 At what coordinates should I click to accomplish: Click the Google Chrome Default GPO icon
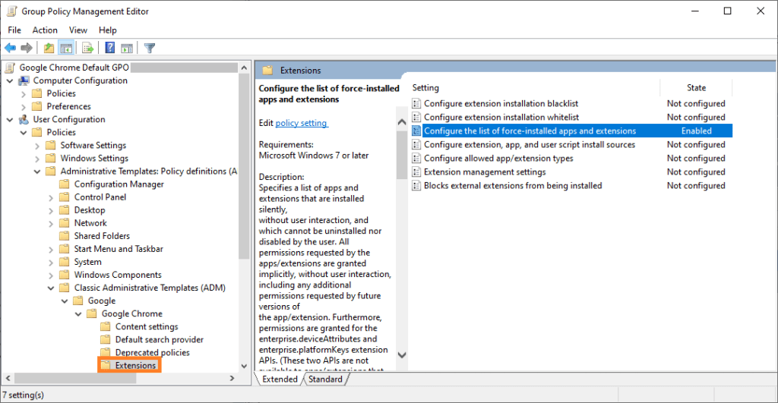(10, 68)
